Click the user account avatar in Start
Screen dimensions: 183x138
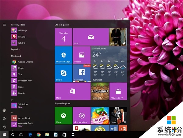(4, 110)
